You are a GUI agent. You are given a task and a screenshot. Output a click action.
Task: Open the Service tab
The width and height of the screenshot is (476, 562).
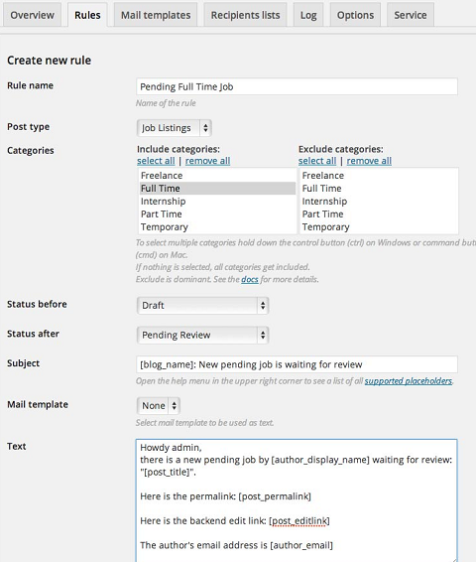[411, 15]
